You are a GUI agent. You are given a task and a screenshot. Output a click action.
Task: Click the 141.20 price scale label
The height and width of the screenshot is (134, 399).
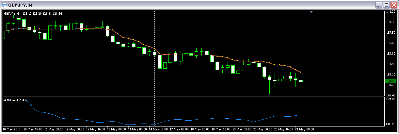[391, 12]
